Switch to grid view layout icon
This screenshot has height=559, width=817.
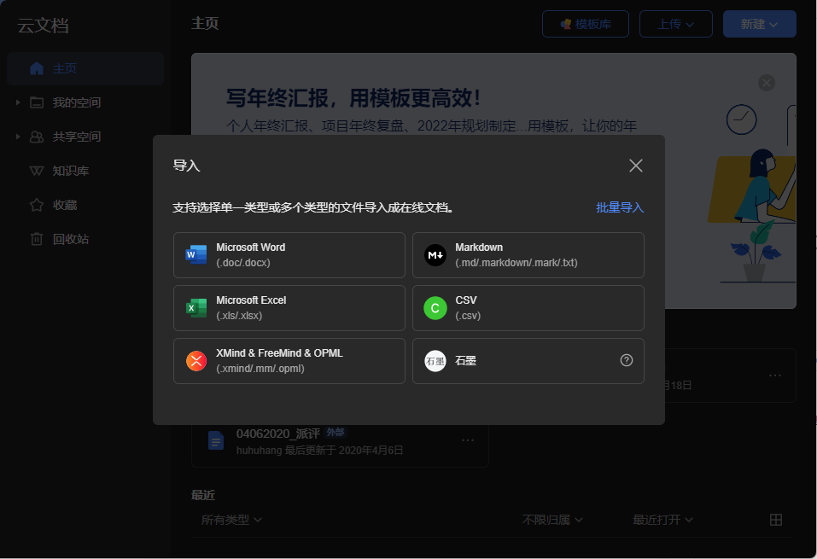776,520
